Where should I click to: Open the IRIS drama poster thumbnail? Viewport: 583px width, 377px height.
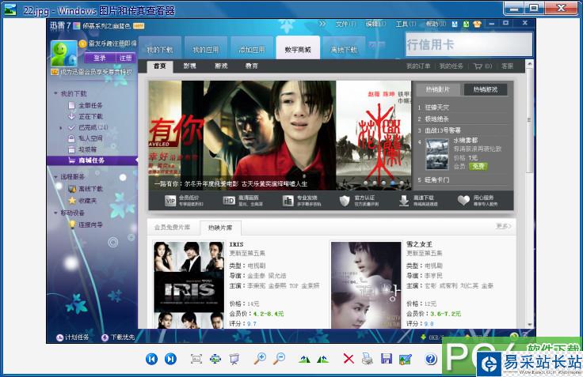(189, 285)
